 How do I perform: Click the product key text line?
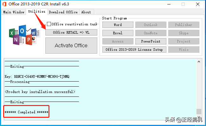pyautogui.click(x=37, y=76)
